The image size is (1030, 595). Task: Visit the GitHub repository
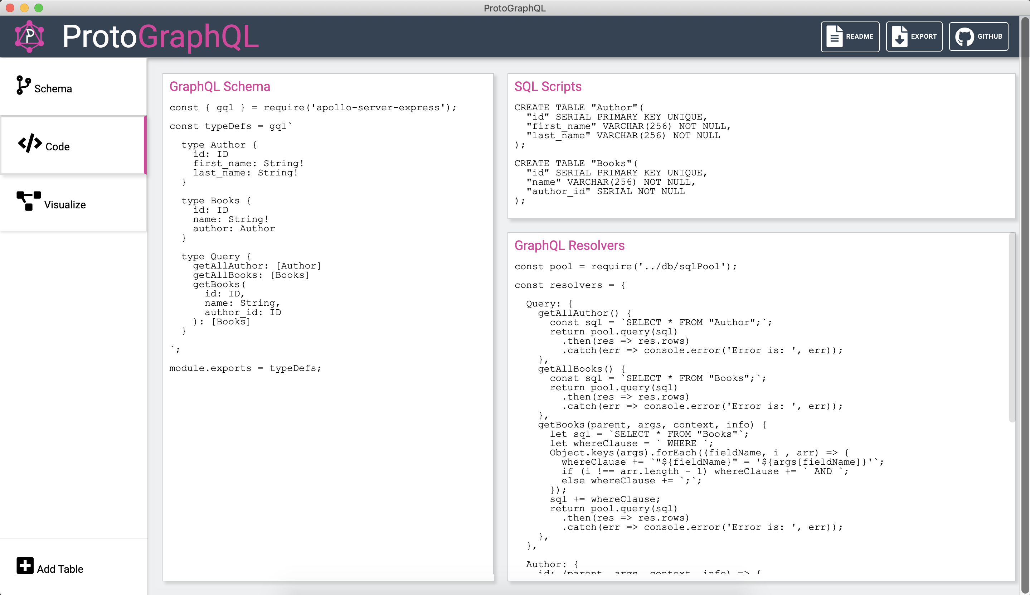pyautogui.click(x=978, y=37)
